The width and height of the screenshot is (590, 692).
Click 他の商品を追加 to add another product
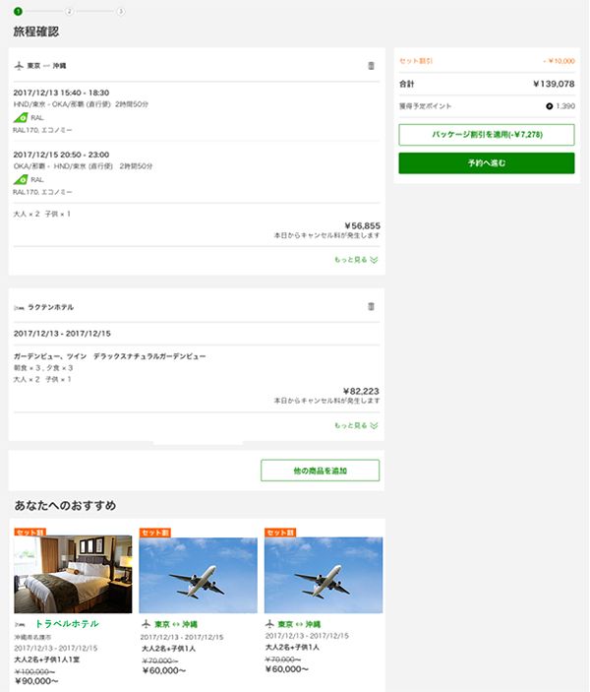point(320,471)
